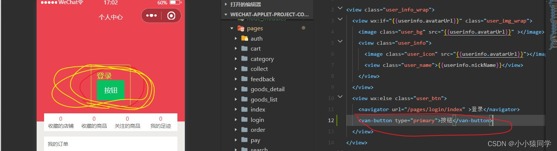Open 收藏的店铺 in the stats row
Viewport: 557px width, 151px height.
[x=61, y=123]
